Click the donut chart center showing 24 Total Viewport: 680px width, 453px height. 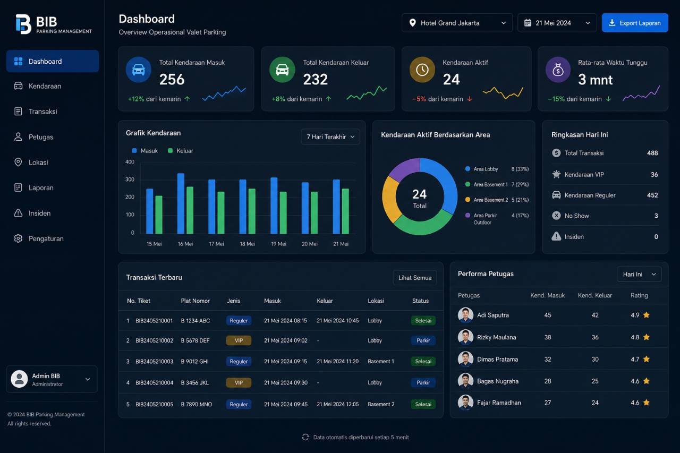click(420, 198)
